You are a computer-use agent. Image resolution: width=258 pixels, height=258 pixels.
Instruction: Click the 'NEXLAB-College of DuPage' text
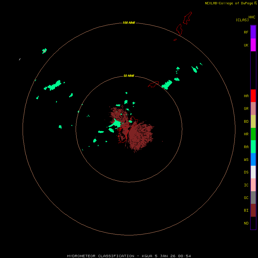point(229,3)
